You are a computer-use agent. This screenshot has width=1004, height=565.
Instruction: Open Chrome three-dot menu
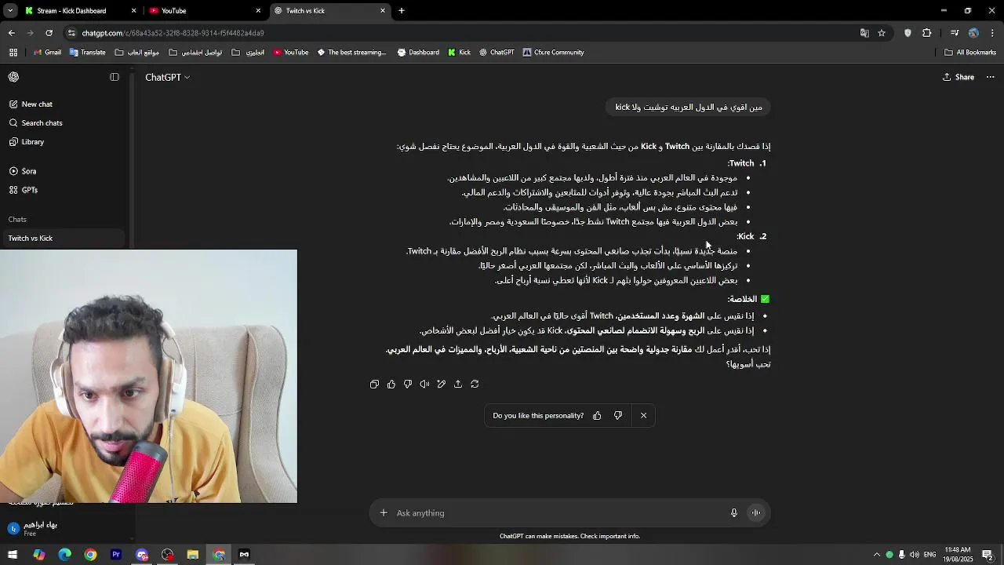993,33
